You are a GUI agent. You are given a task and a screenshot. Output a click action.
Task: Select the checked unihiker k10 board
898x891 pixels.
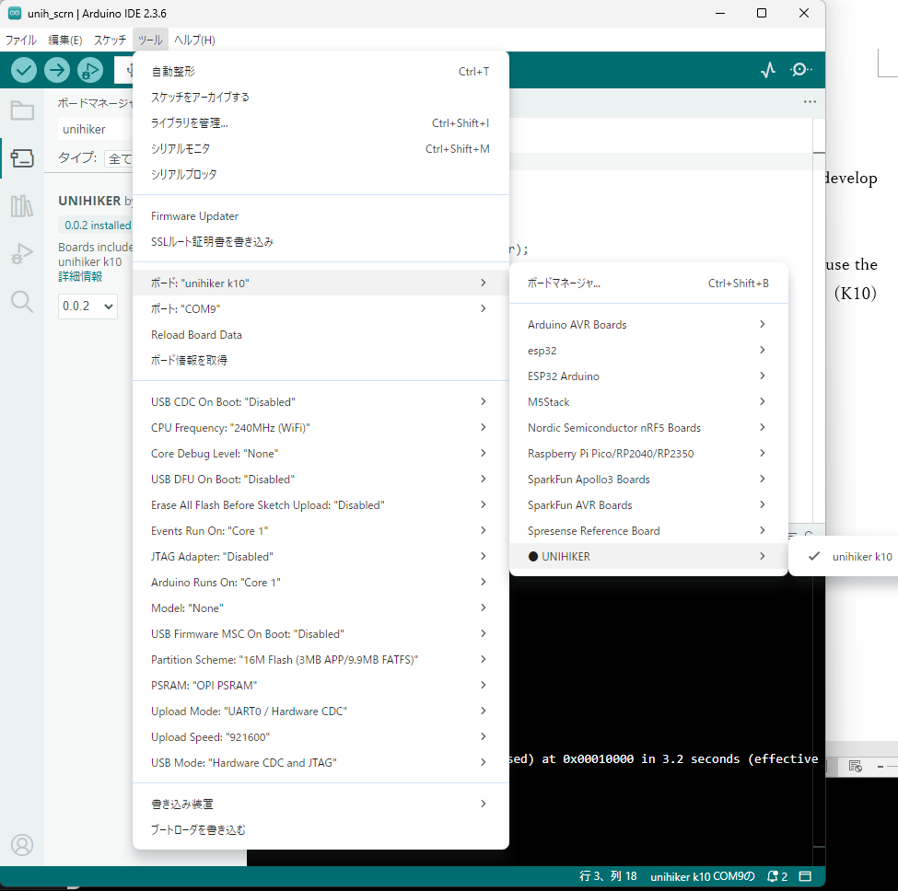pos(860,556)
